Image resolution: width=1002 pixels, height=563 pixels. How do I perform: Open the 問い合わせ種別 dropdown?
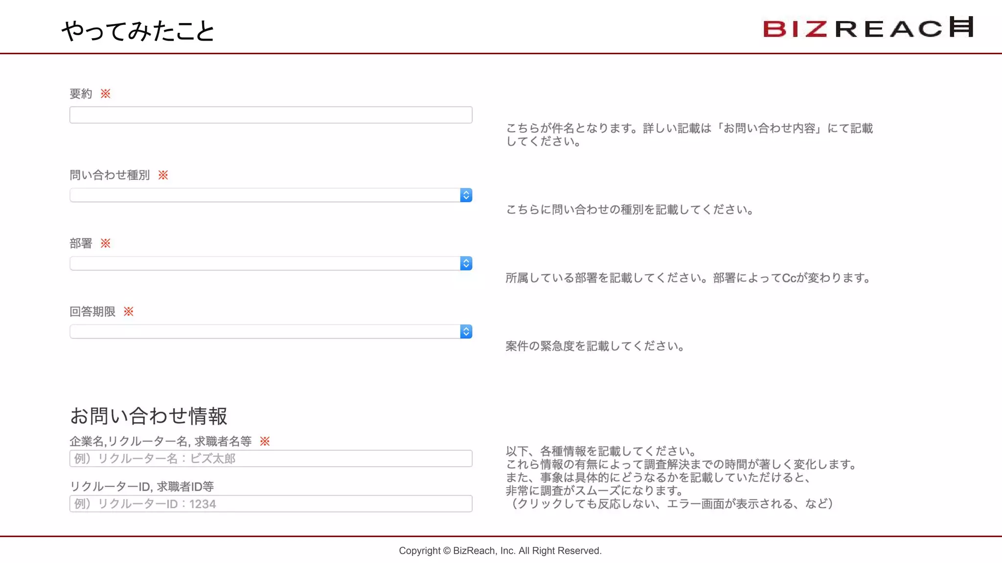[271, 195]
